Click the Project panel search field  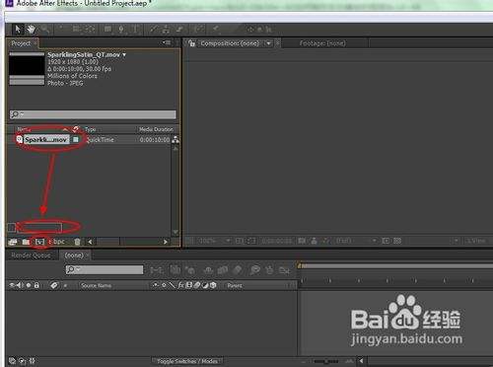[93, 114]
